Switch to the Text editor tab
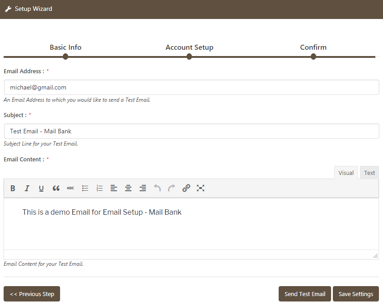383x306 pixels. [369, 173]
